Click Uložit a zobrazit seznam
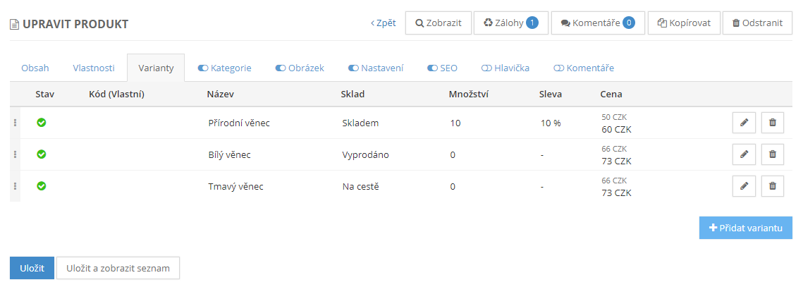Screen dimensions: 803x287 click(118, 268)
